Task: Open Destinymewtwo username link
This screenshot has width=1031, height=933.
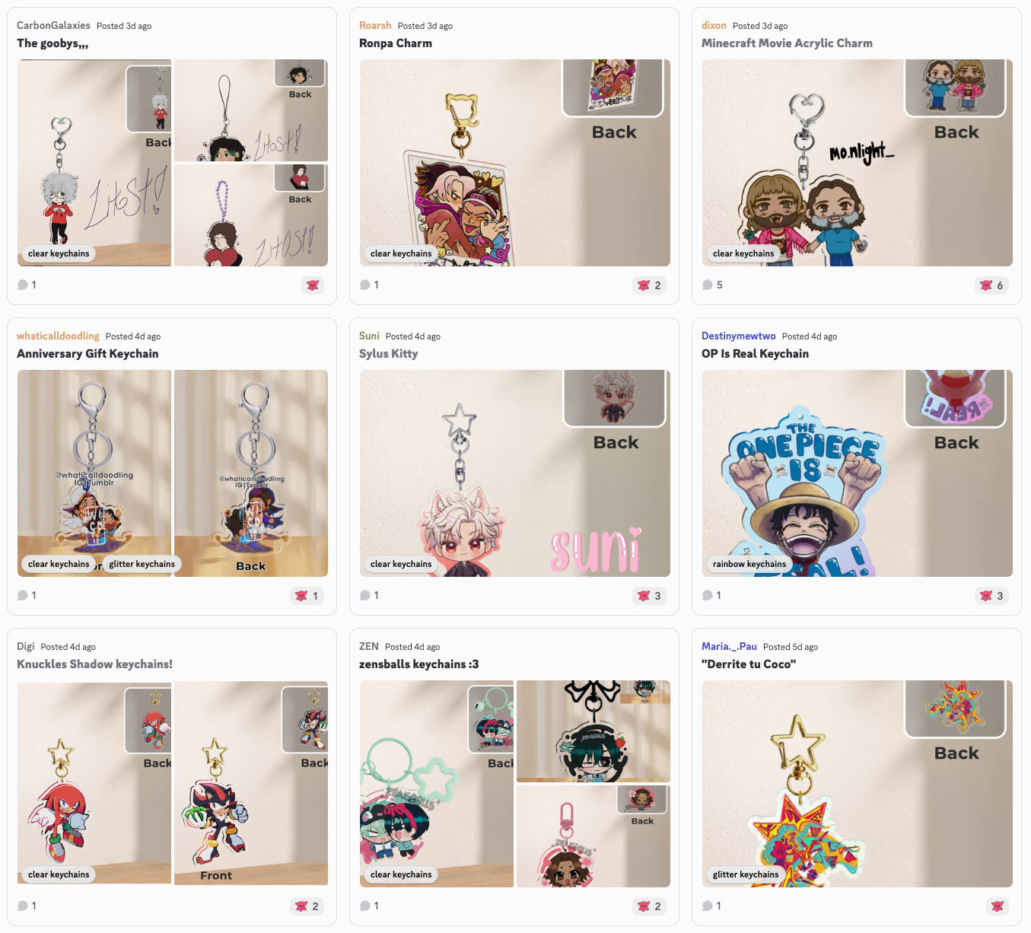Action: [x=739, y=336]
